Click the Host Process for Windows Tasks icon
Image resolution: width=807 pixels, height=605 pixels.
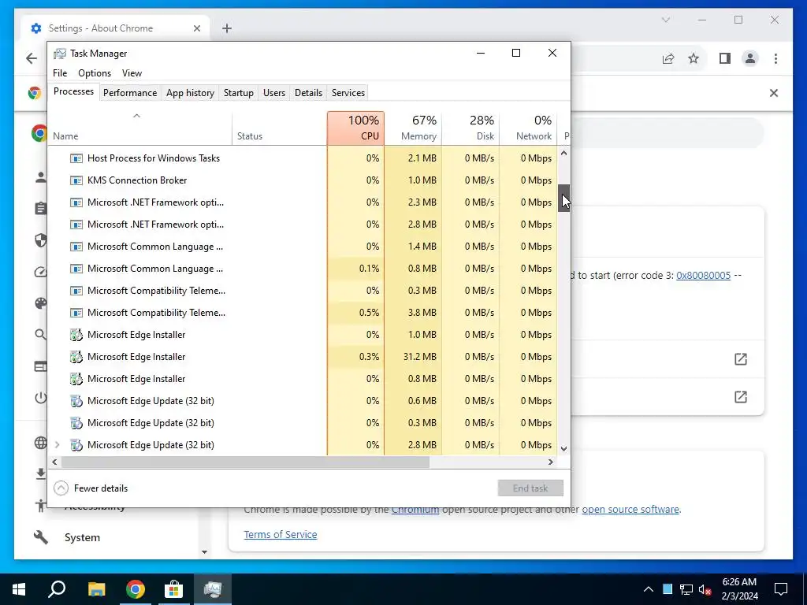(x=76, y=158)
